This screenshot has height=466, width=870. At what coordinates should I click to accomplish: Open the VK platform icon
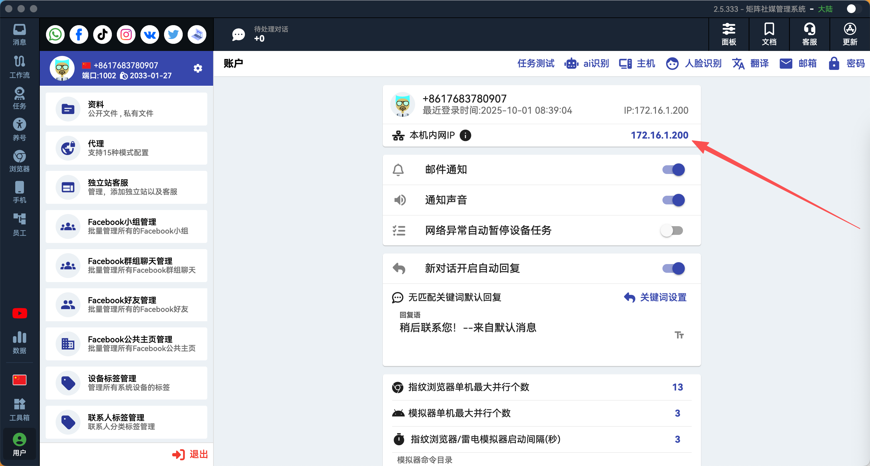(x=150, y=34)
